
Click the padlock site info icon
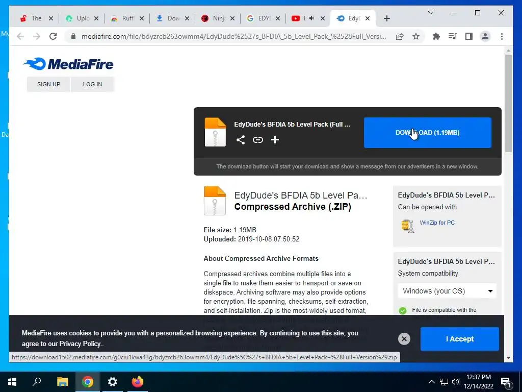[73, 36]
